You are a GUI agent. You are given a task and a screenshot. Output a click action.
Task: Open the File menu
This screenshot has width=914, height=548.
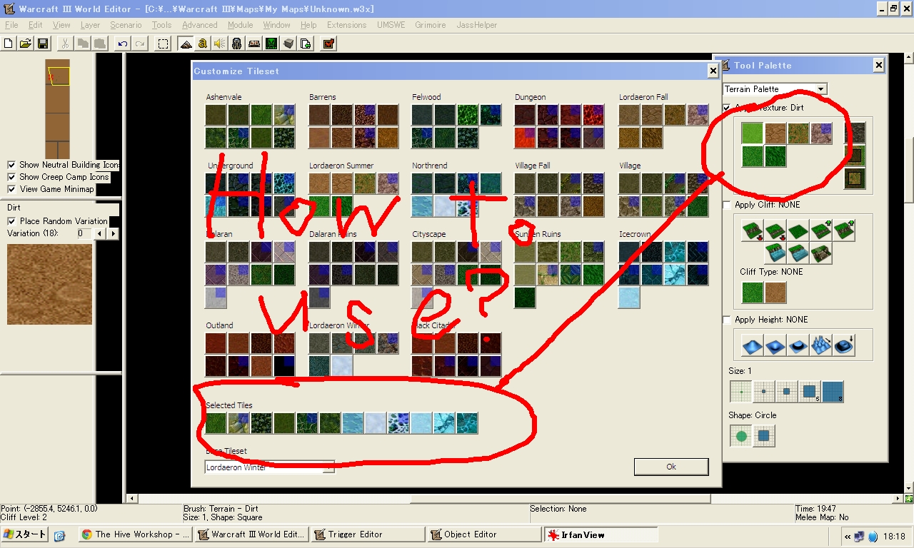pyautogui.click(x=11, y=25)
